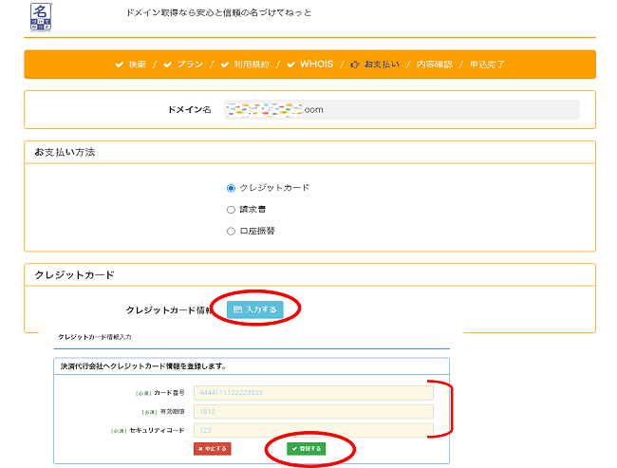Click the pointing hand icon beside お支払い
The height and width of the screenshot is (468, 617).
tap(355, 65)
